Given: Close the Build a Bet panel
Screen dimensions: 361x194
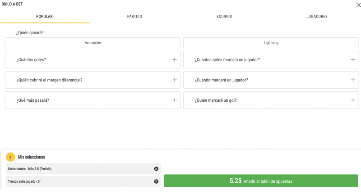Looking at the screenshot, I should [358, 4].
